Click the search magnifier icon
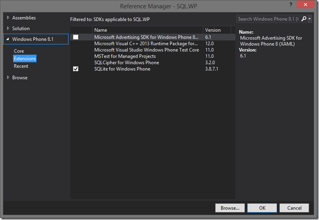 (x=304, y=19)
